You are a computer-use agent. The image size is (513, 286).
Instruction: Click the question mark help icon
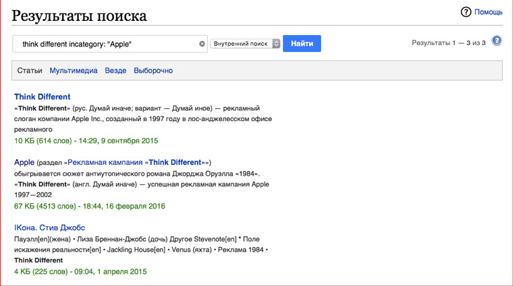coord(466,12)
